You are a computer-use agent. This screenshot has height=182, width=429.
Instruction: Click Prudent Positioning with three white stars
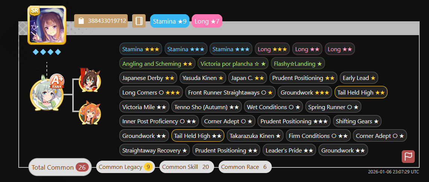click(294, 121)
